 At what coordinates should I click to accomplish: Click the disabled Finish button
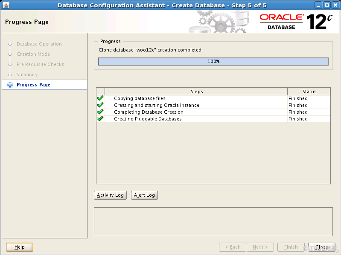tap(291, 247)
